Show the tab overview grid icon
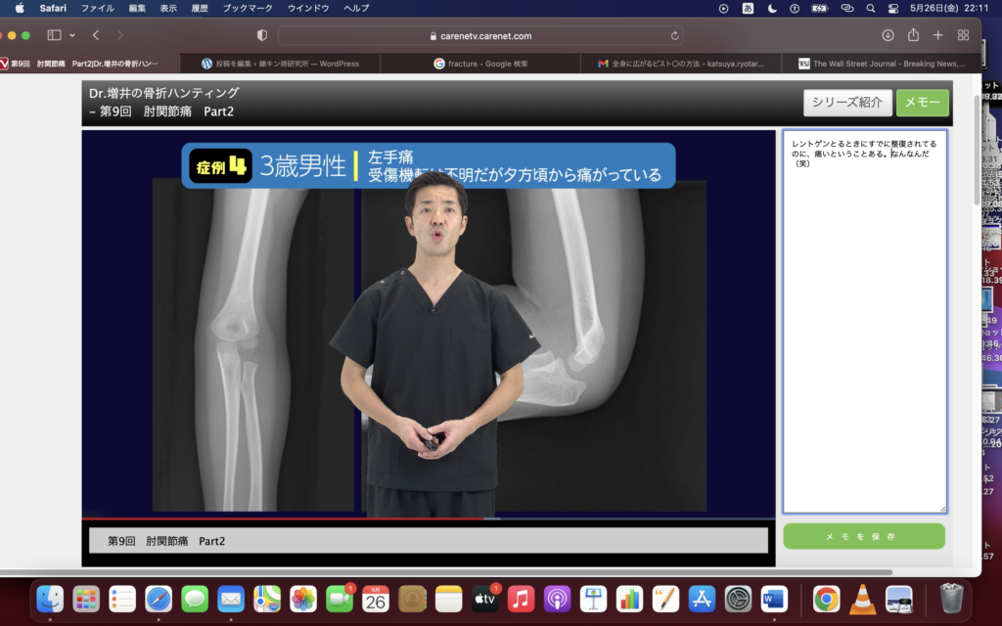Screen dimensions: 1002x626 tap(963, 35)
